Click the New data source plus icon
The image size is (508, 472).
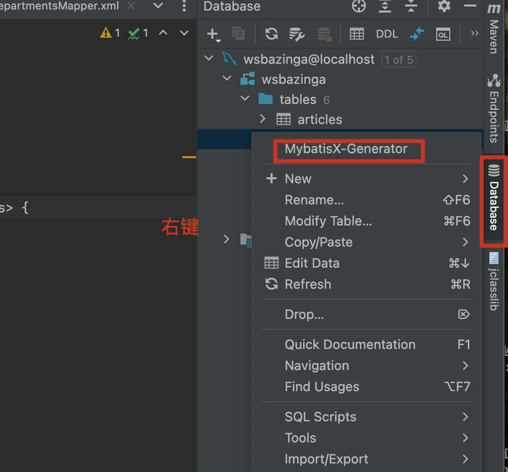click(213, 34)
